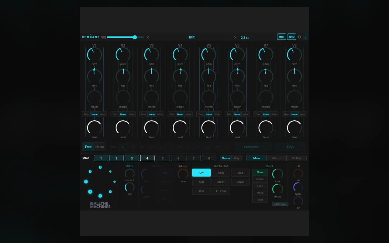Select voice node 4 in the circle
This screenshot has height=243, width=389.
coord(110,192)
